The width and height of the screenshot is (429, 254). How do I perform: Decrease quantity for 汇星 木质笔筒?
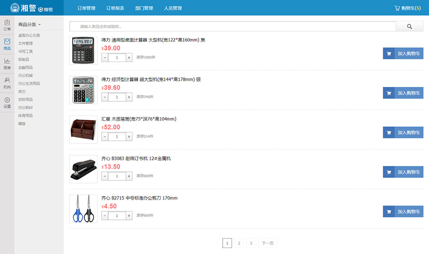pos(105,137)
